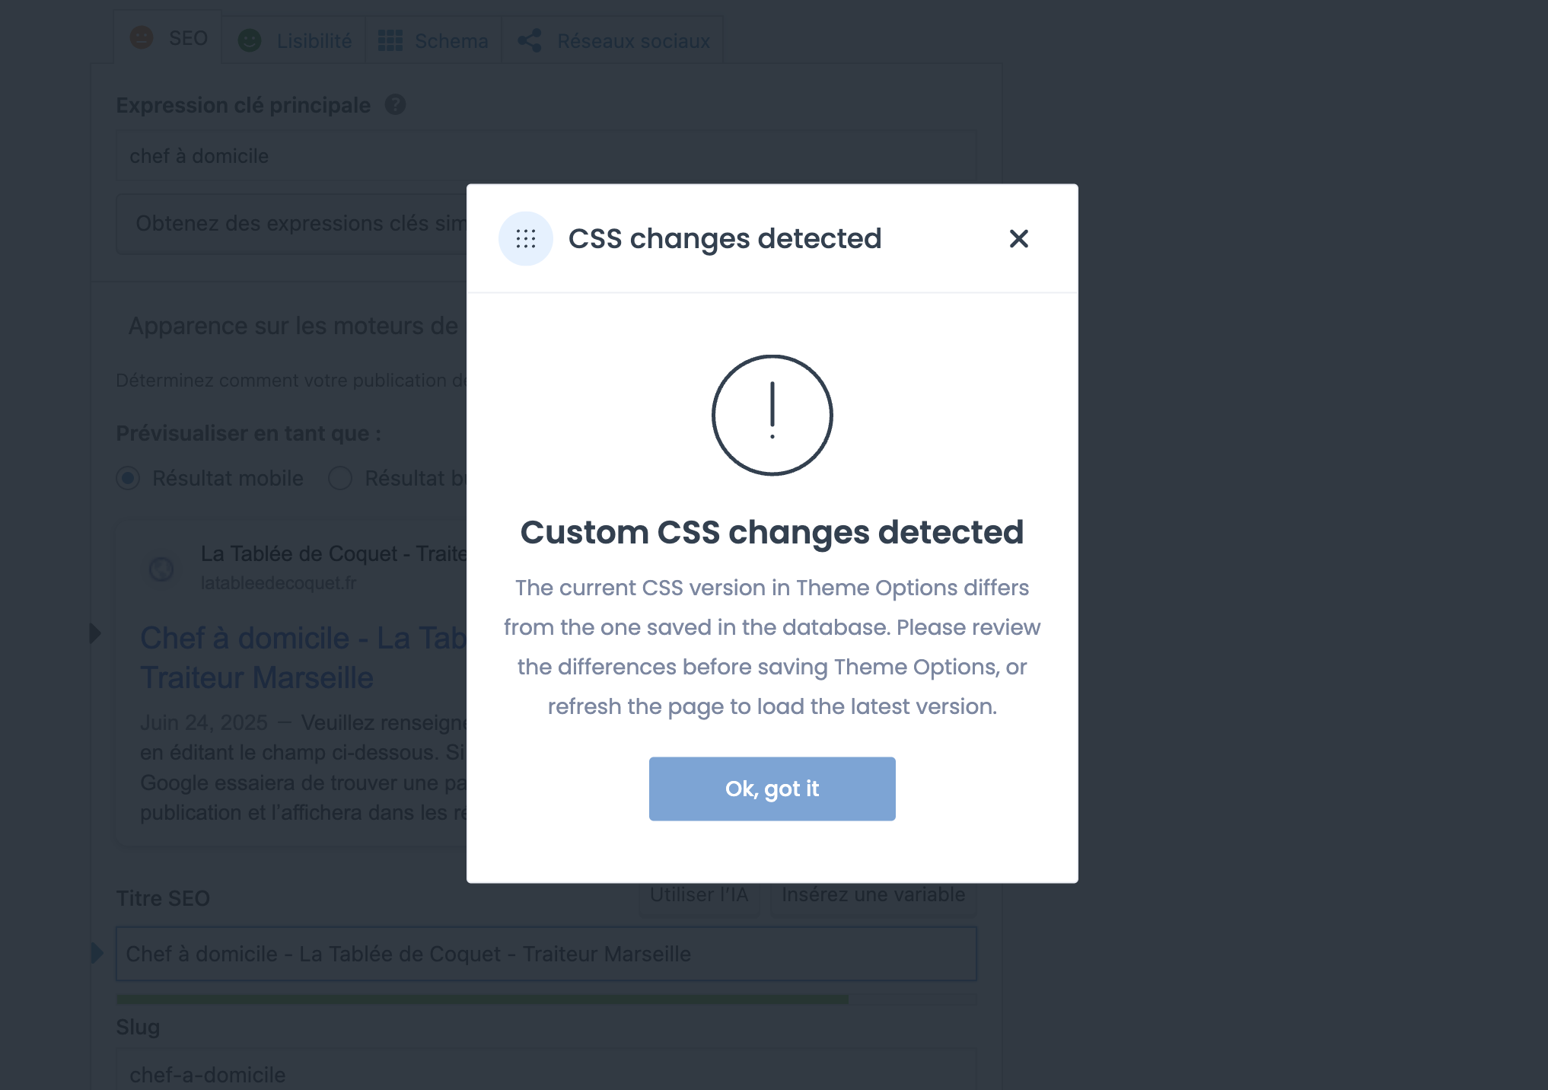Click the help icon beside Expression clé principale

point(395,105)
